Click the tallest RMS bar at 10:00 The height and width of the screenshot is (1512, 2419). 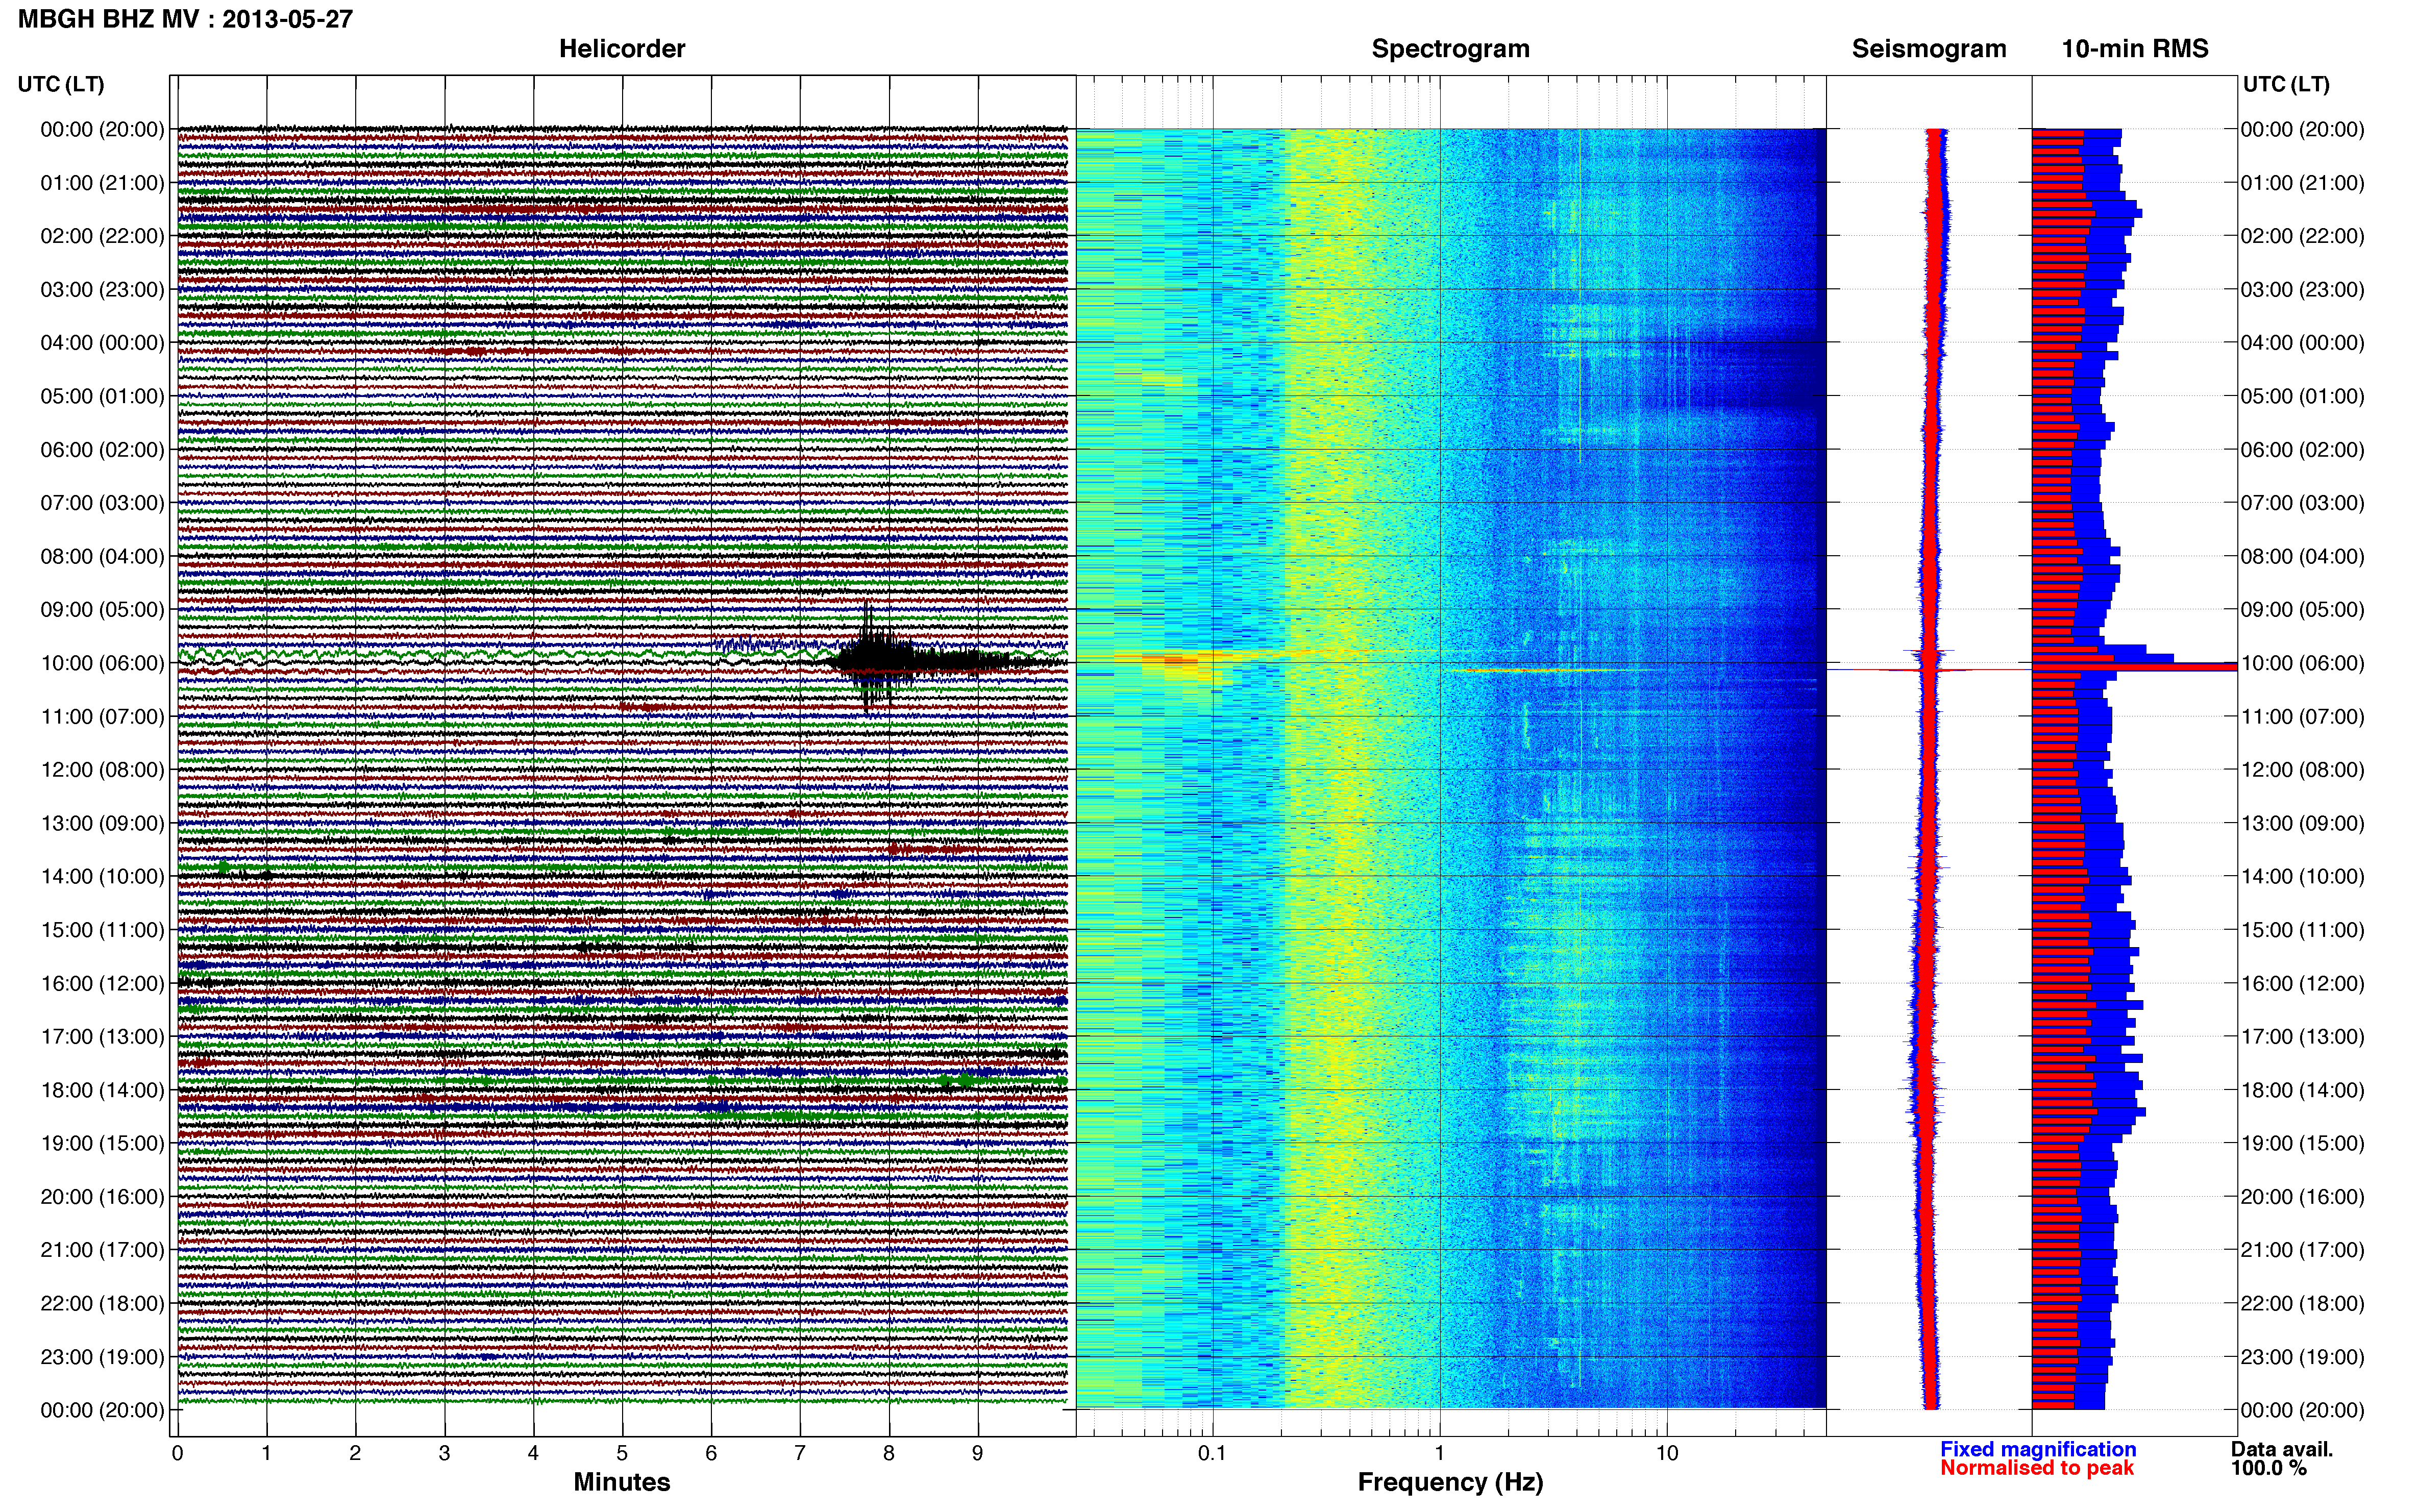(x=2134, y=666)
